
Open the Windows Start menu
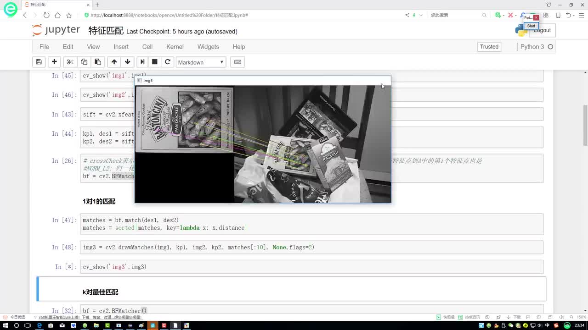5,325
